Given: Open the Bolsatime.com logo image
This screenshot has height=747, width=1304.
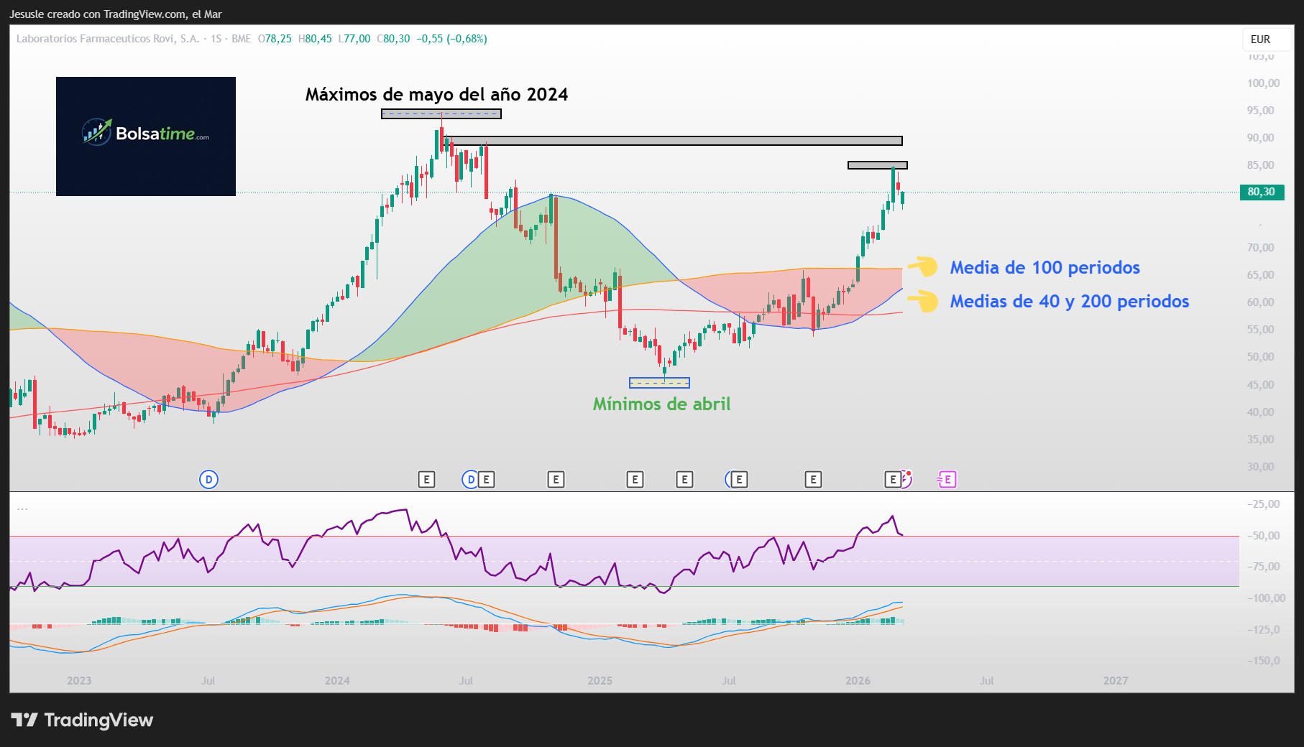Looking at the screenshot, I should click(145, 136).
